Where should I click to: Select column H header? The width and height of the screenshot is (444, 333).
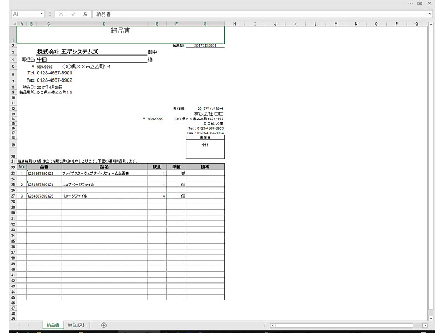click(235, 24)
